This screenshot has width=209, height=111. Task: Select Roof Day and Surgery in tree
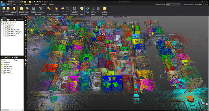(x=15, y=32)
